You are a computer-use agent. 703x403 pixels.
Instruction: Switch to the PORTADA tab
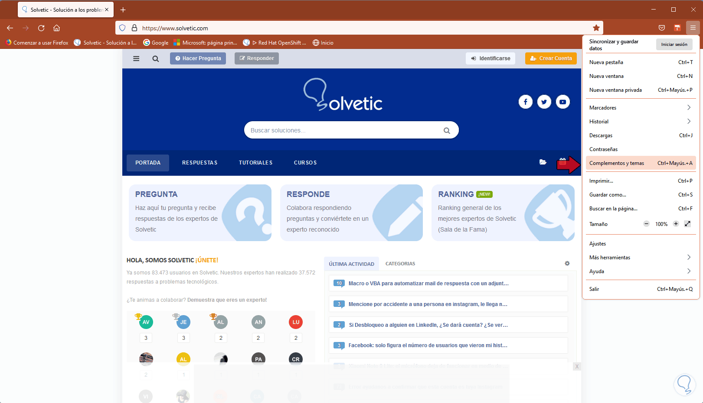click(148, 163)
